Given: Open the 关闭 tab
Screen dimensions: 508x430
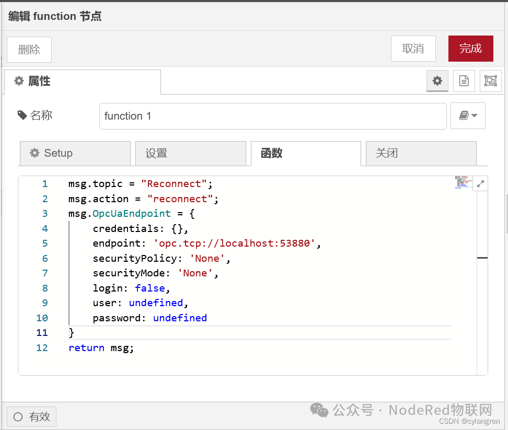Looking at the screenshot, I should (x=421, y=153).
